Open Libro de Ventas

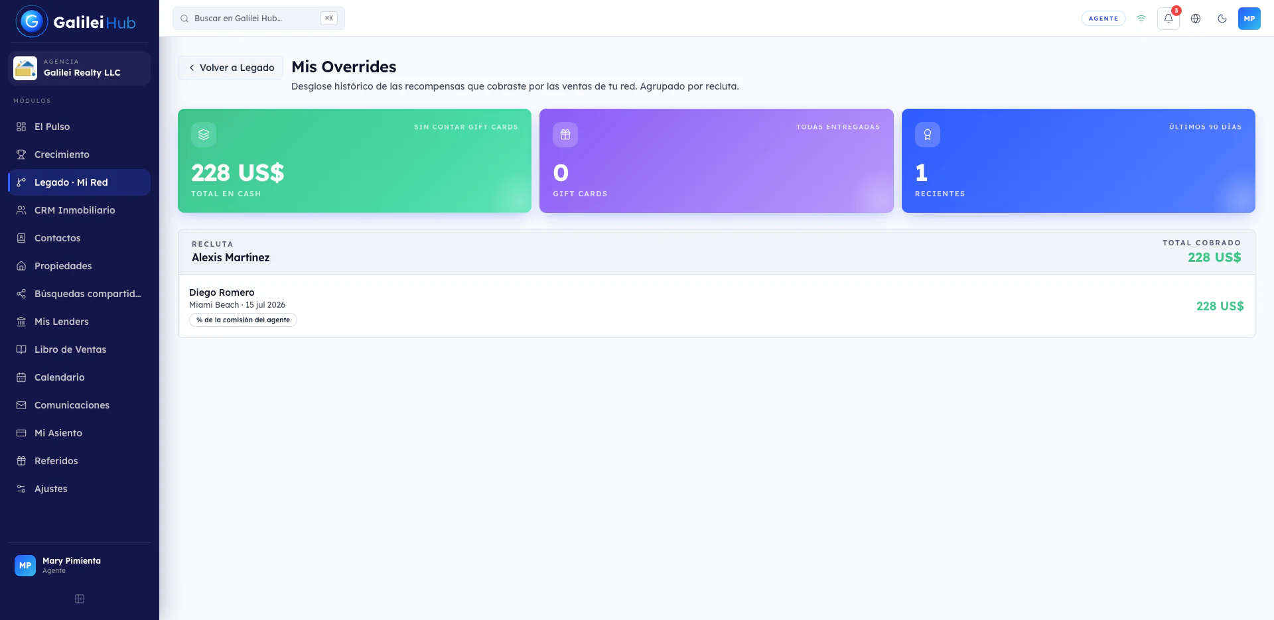tap(79, 349)
